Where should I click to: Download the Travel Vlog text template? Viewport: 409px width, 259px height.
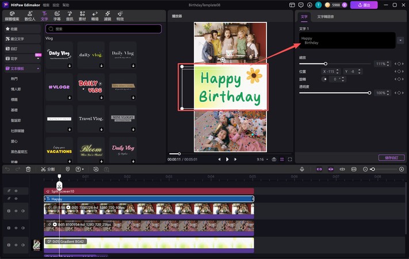(101, 129)
